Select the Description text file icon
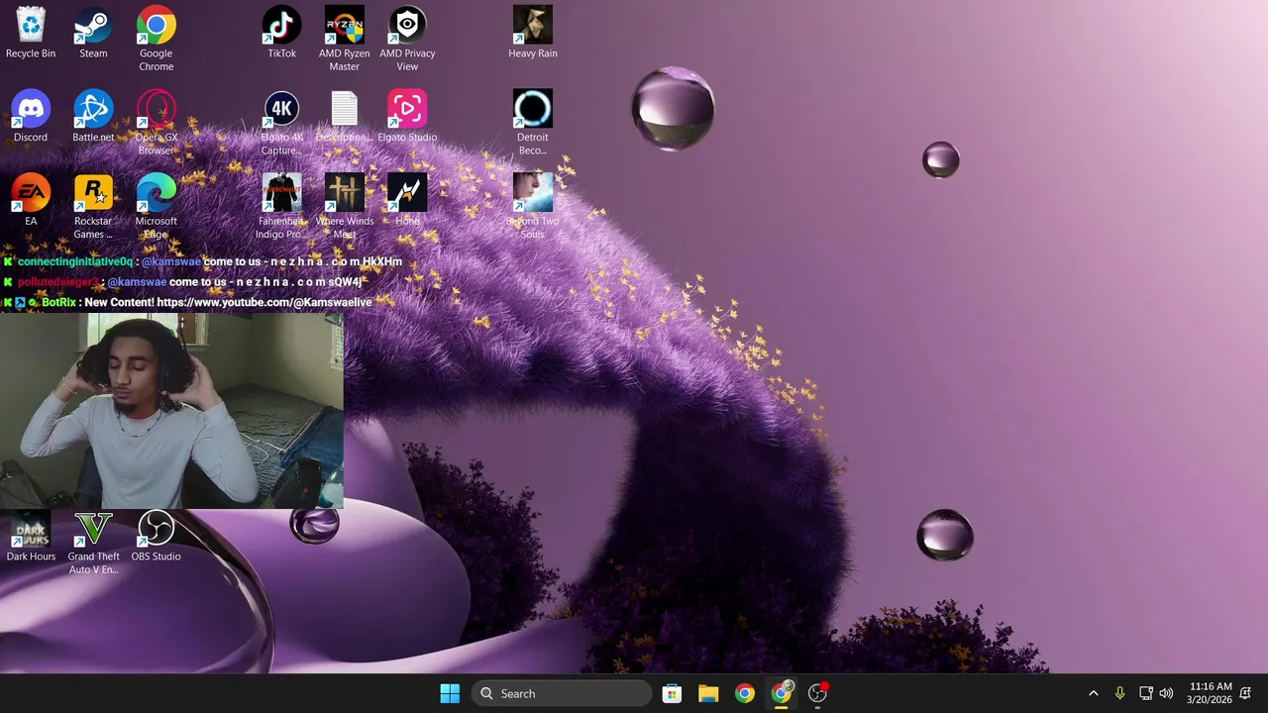Viewport: 1268px width, 713px height. pos(344,117)
